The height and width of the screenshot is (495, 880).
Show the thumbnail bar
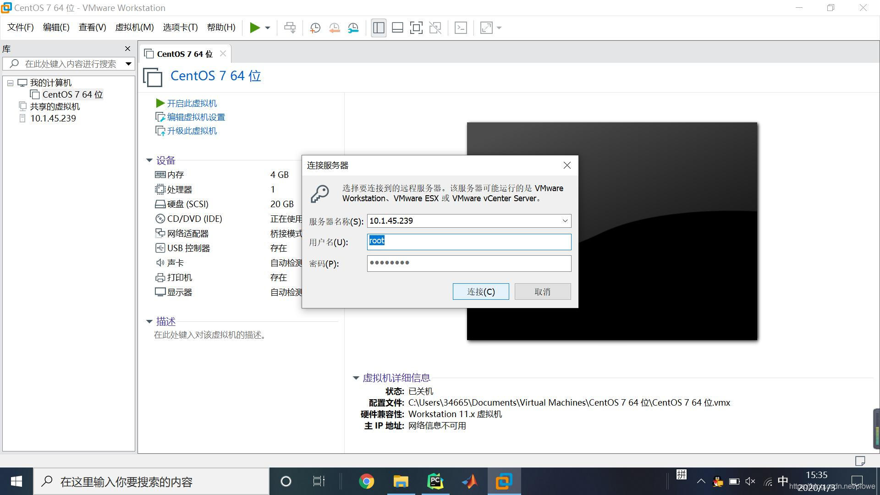[x=397, y=27]
